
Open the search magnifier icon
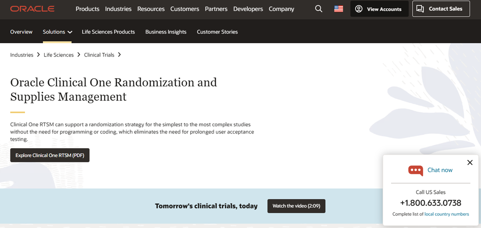click(319, 9)
